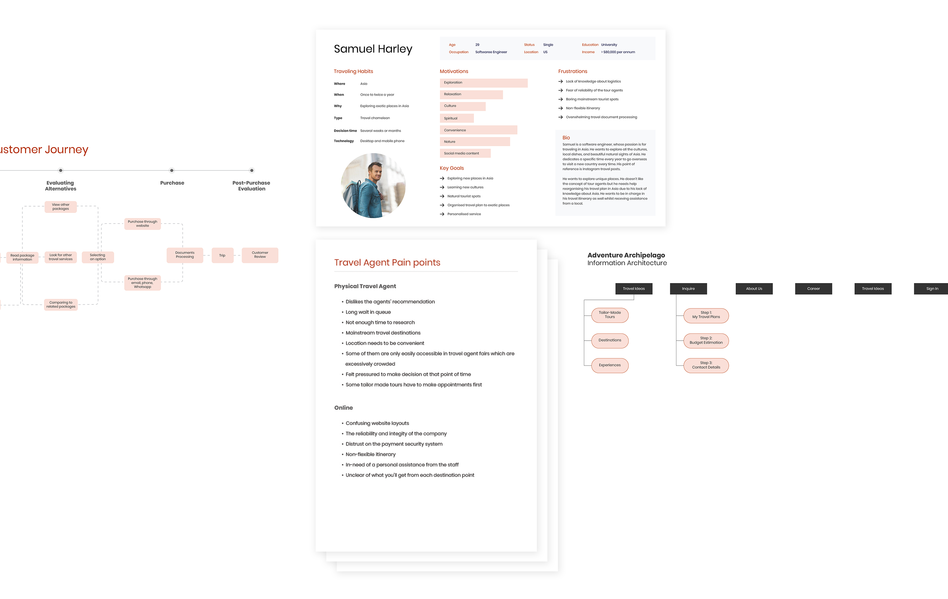Click the Step 2 Budget Estimation node
The image size is (948, 599).
point(707,340)
